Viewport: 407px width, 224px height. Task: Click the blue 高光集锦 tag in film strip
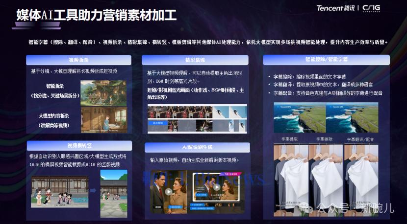[157, 123]
